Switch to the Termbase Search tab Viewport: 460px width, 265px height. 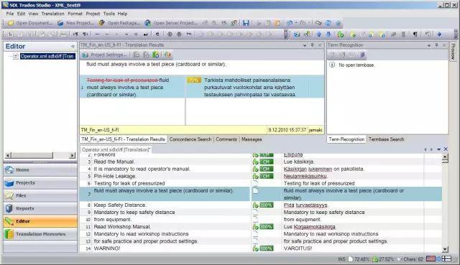[386, 139]
